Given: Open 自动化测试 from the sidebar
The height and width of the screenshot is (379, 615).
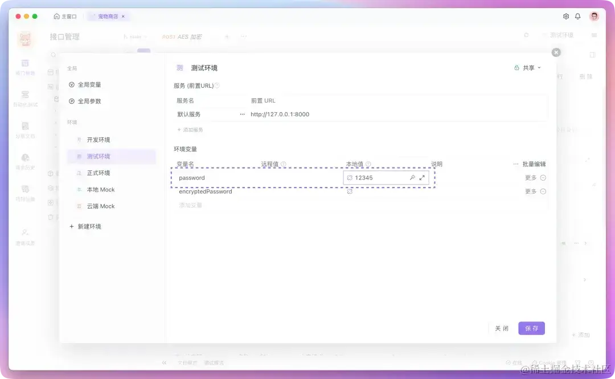Looking at the screenshot, I should (x=25, y=97).
